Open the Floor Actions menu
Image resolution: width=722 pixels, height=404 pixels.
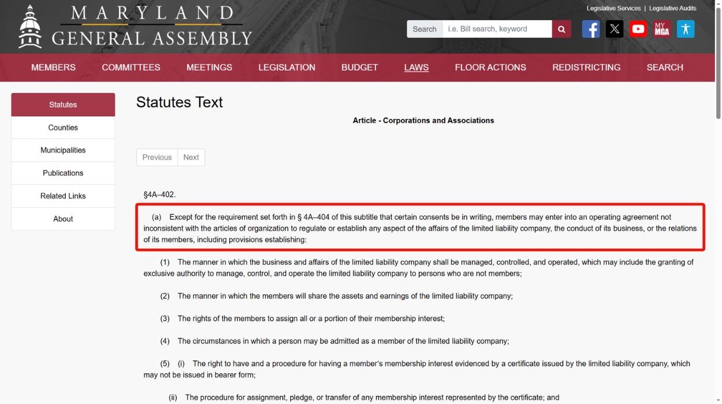coord(490,68)
